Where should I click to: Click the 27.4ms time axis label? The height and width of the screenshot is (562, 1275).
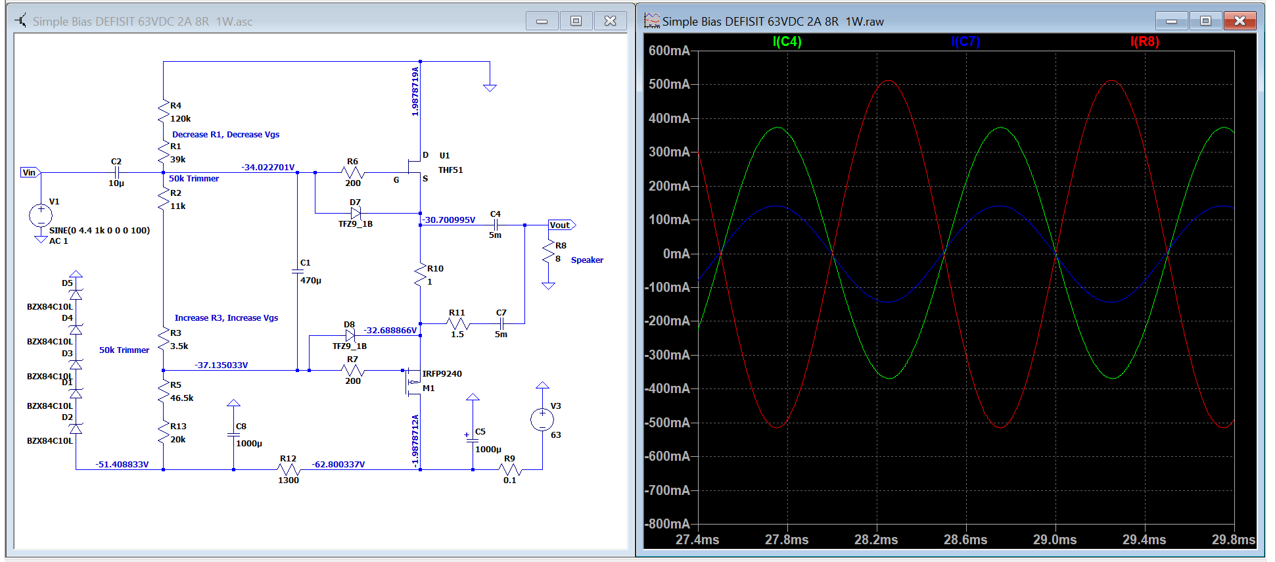(697, 540)
